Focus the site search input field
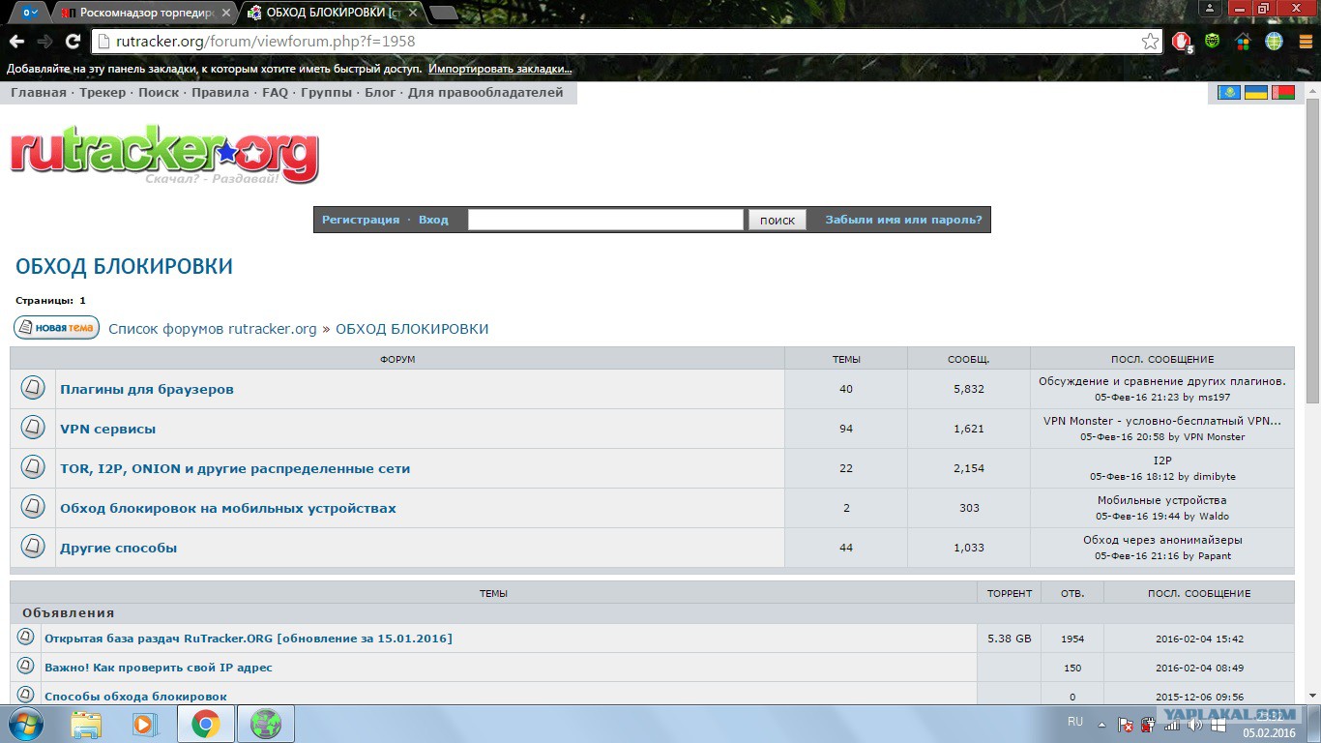This screenshot has width=1321, height=743. 606,220
